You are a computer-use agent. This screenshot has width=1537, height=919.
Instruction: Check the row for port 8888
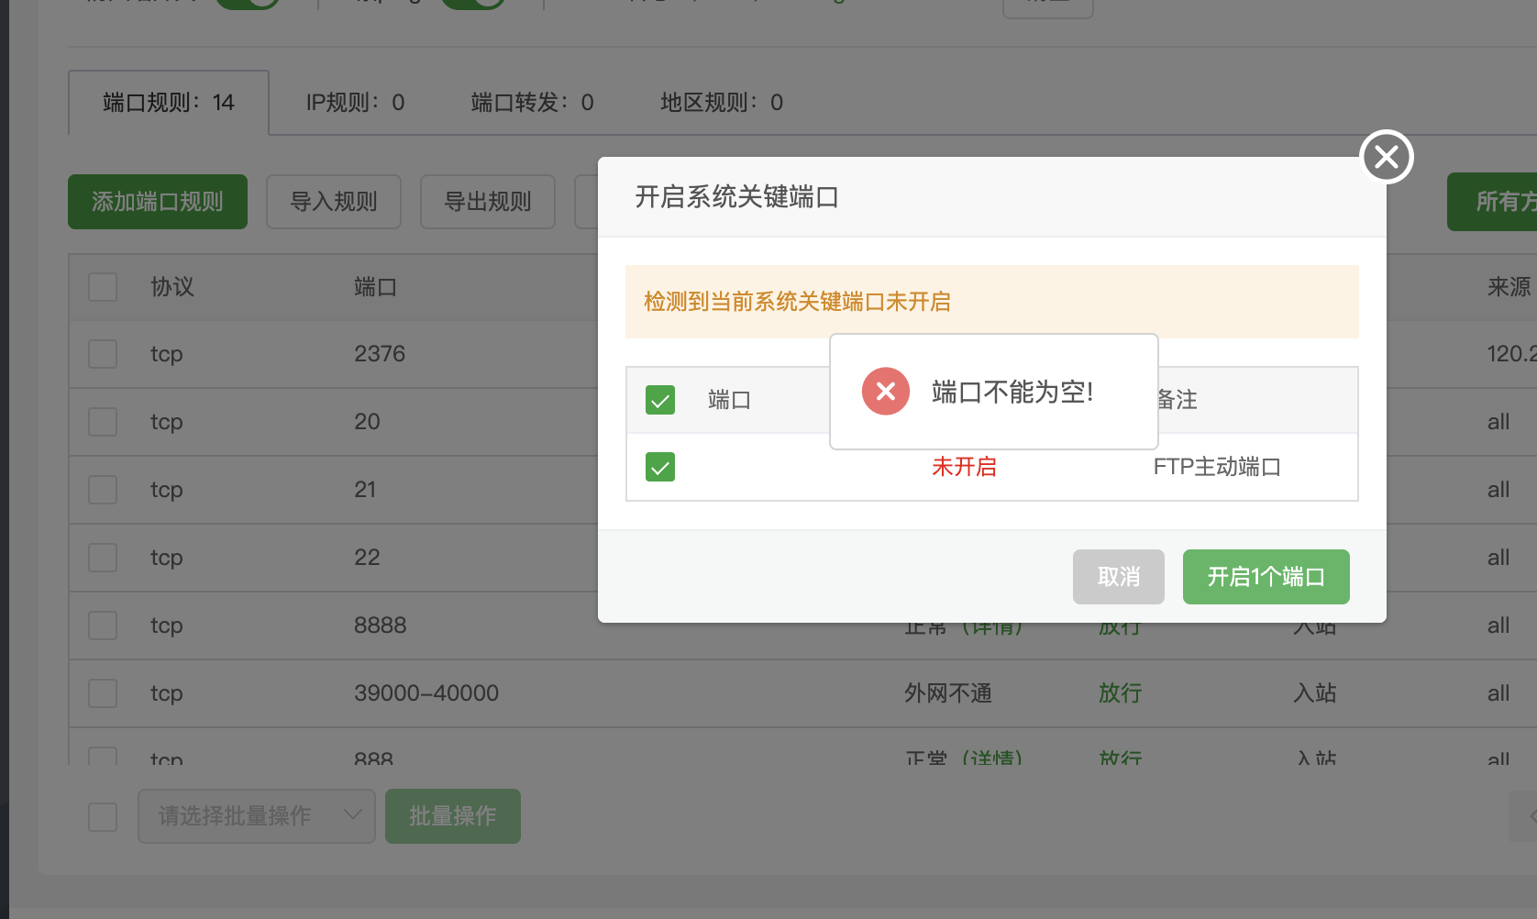[103, 626]
